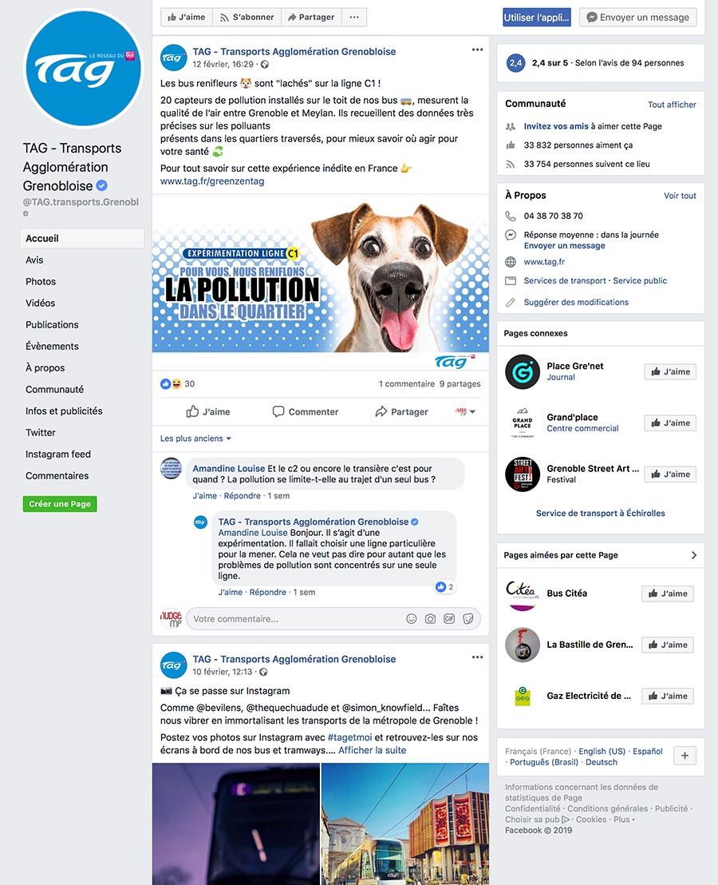
Task: Open options menu of the 10 février post
Action: point(477,657)
